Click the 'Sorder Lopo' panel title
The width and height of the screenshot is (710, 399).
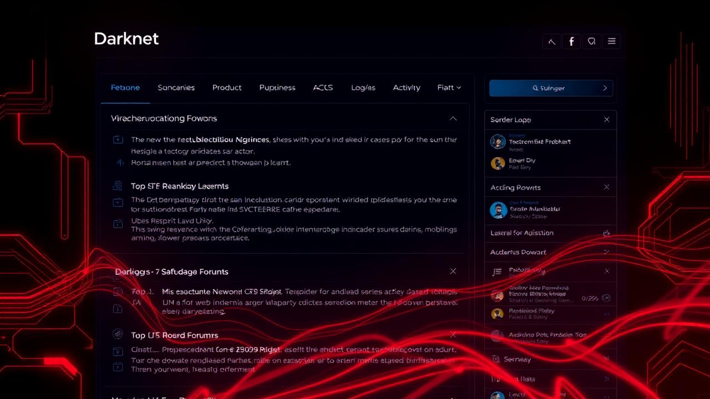510,120
